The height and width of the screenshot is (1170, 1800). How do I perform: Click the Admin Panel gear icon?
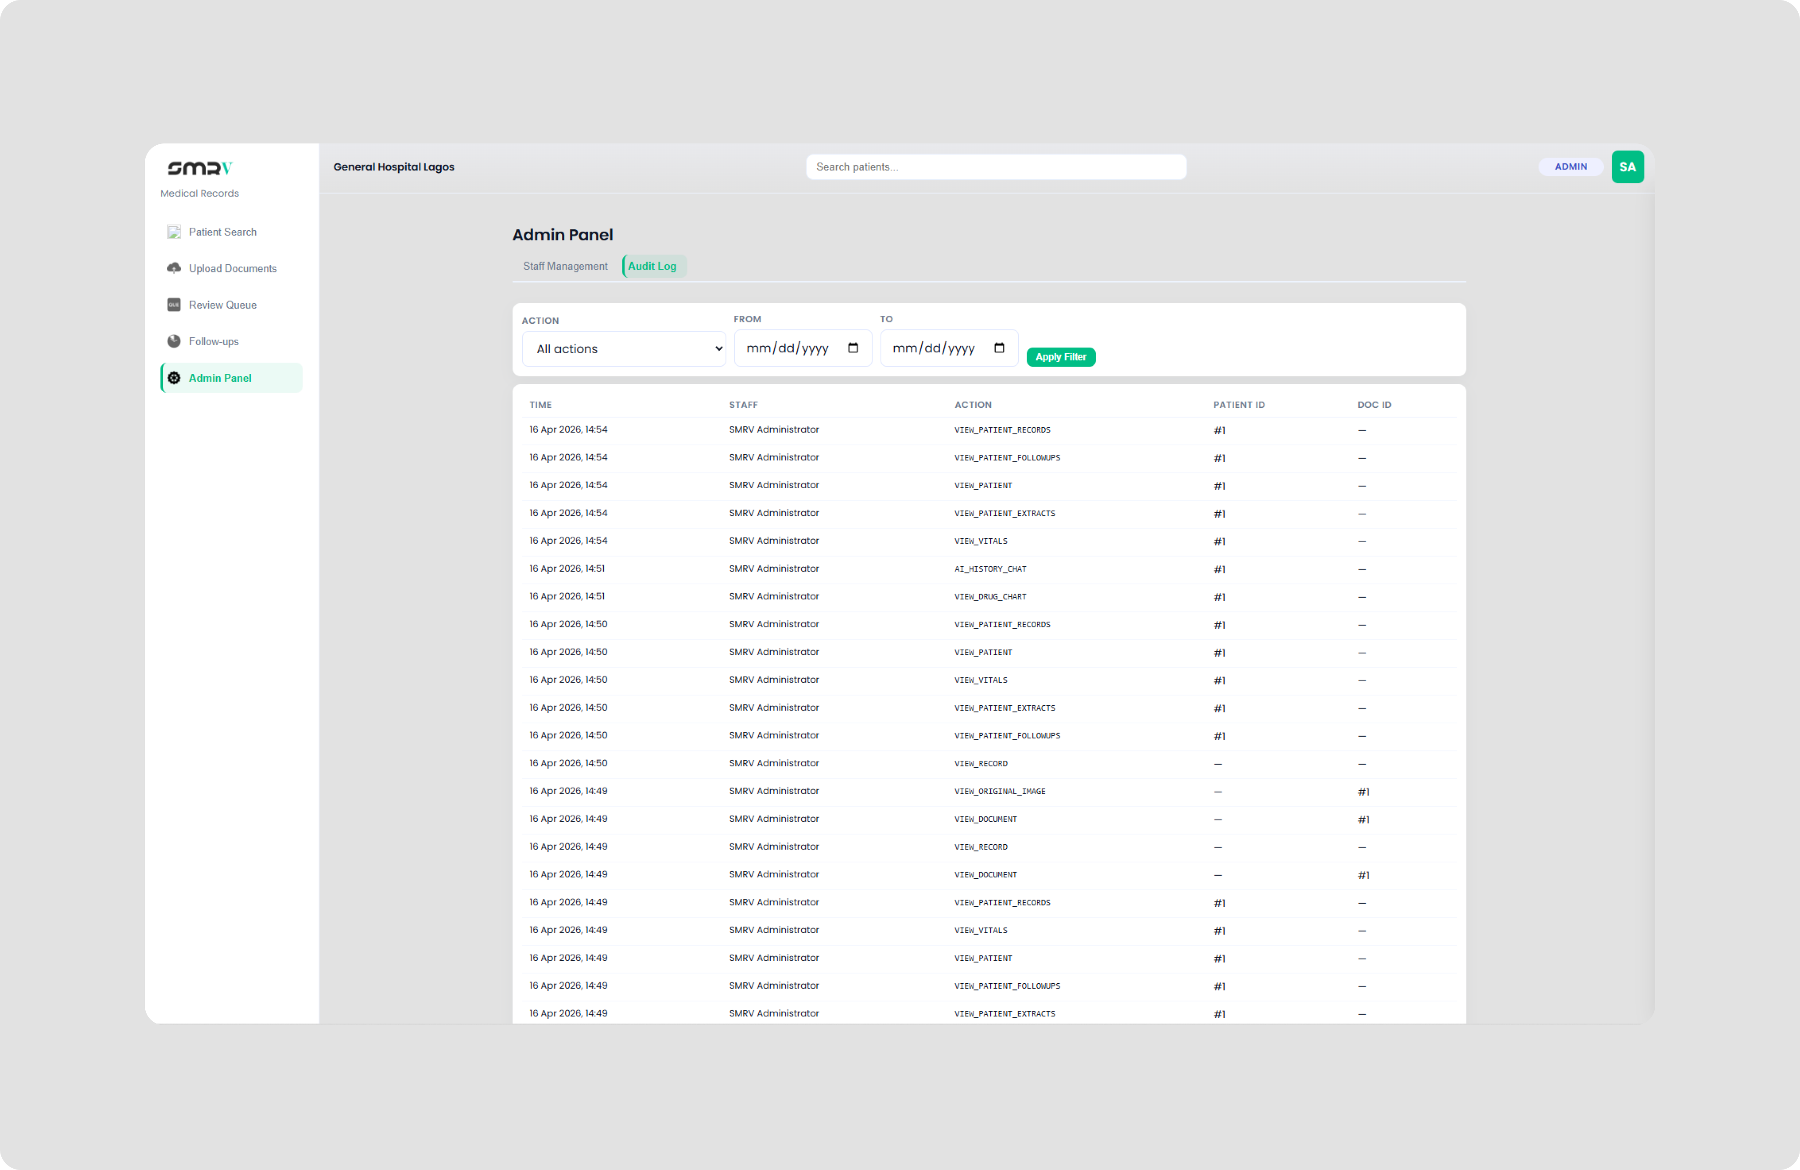pyautogui.click(x=174, y=378)
